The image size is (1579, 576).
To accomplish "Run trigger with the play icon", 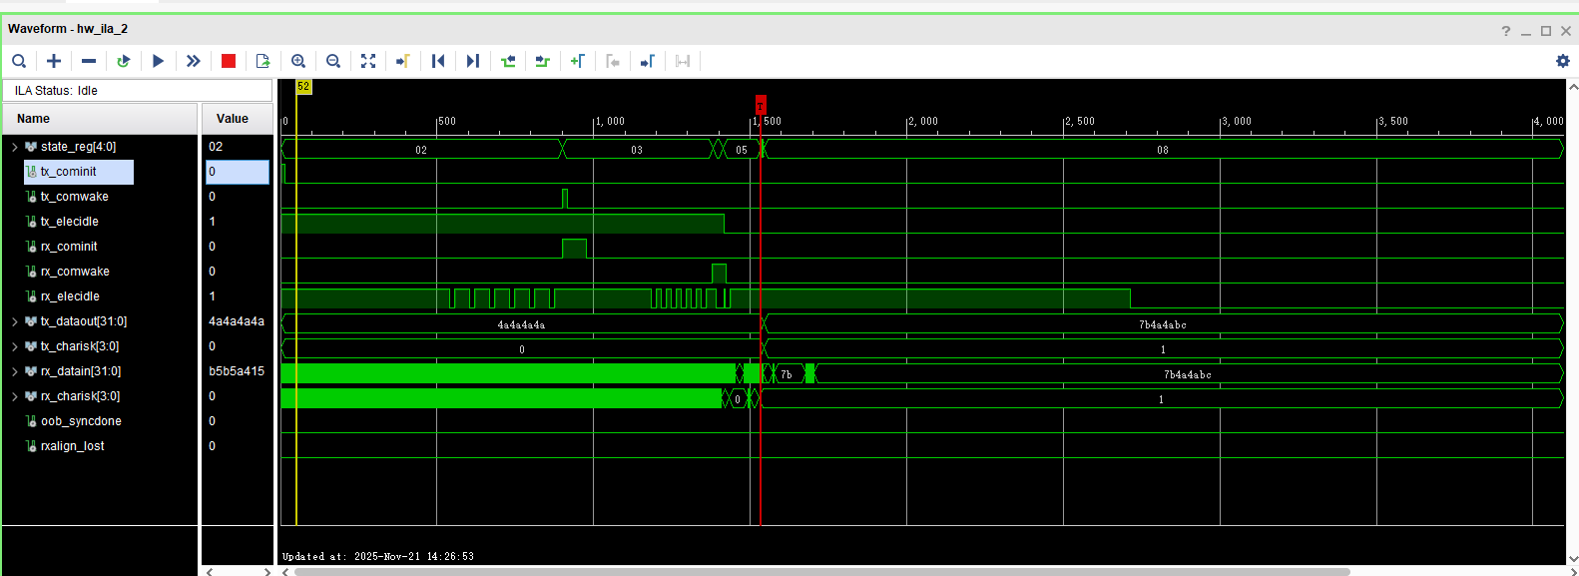I will (x=159, y=61).
